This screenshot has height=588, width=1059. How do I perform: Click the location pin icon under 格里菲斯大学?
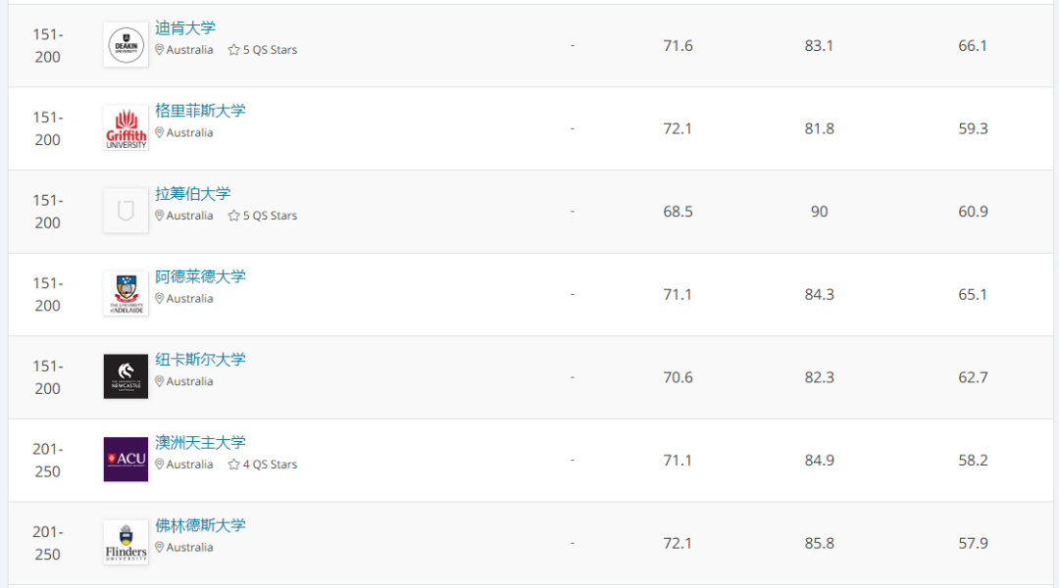pos(160,133)
